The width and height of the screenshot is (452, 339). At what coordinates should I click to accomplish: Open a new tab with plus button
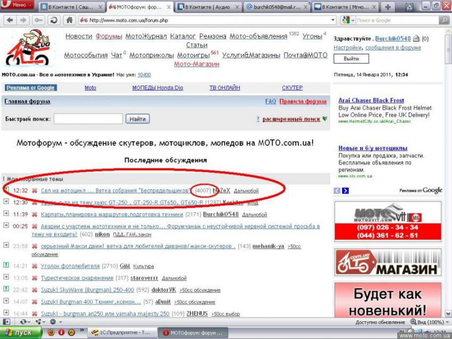388,7
